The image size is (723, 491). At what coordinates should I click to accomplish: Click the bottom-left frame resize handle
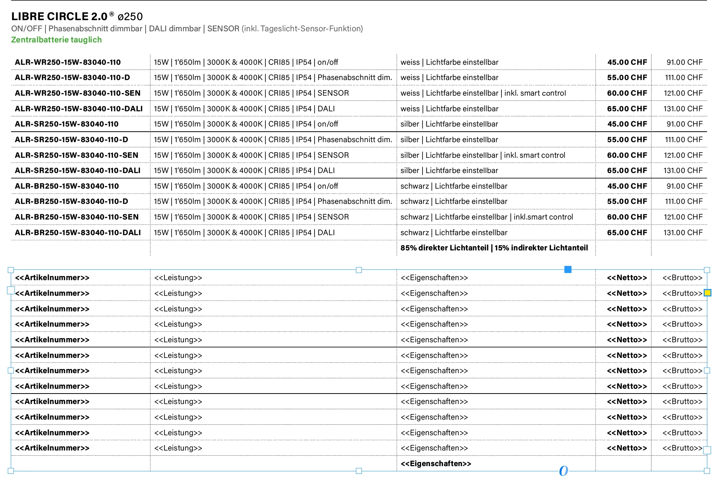[x=11, y=471]
